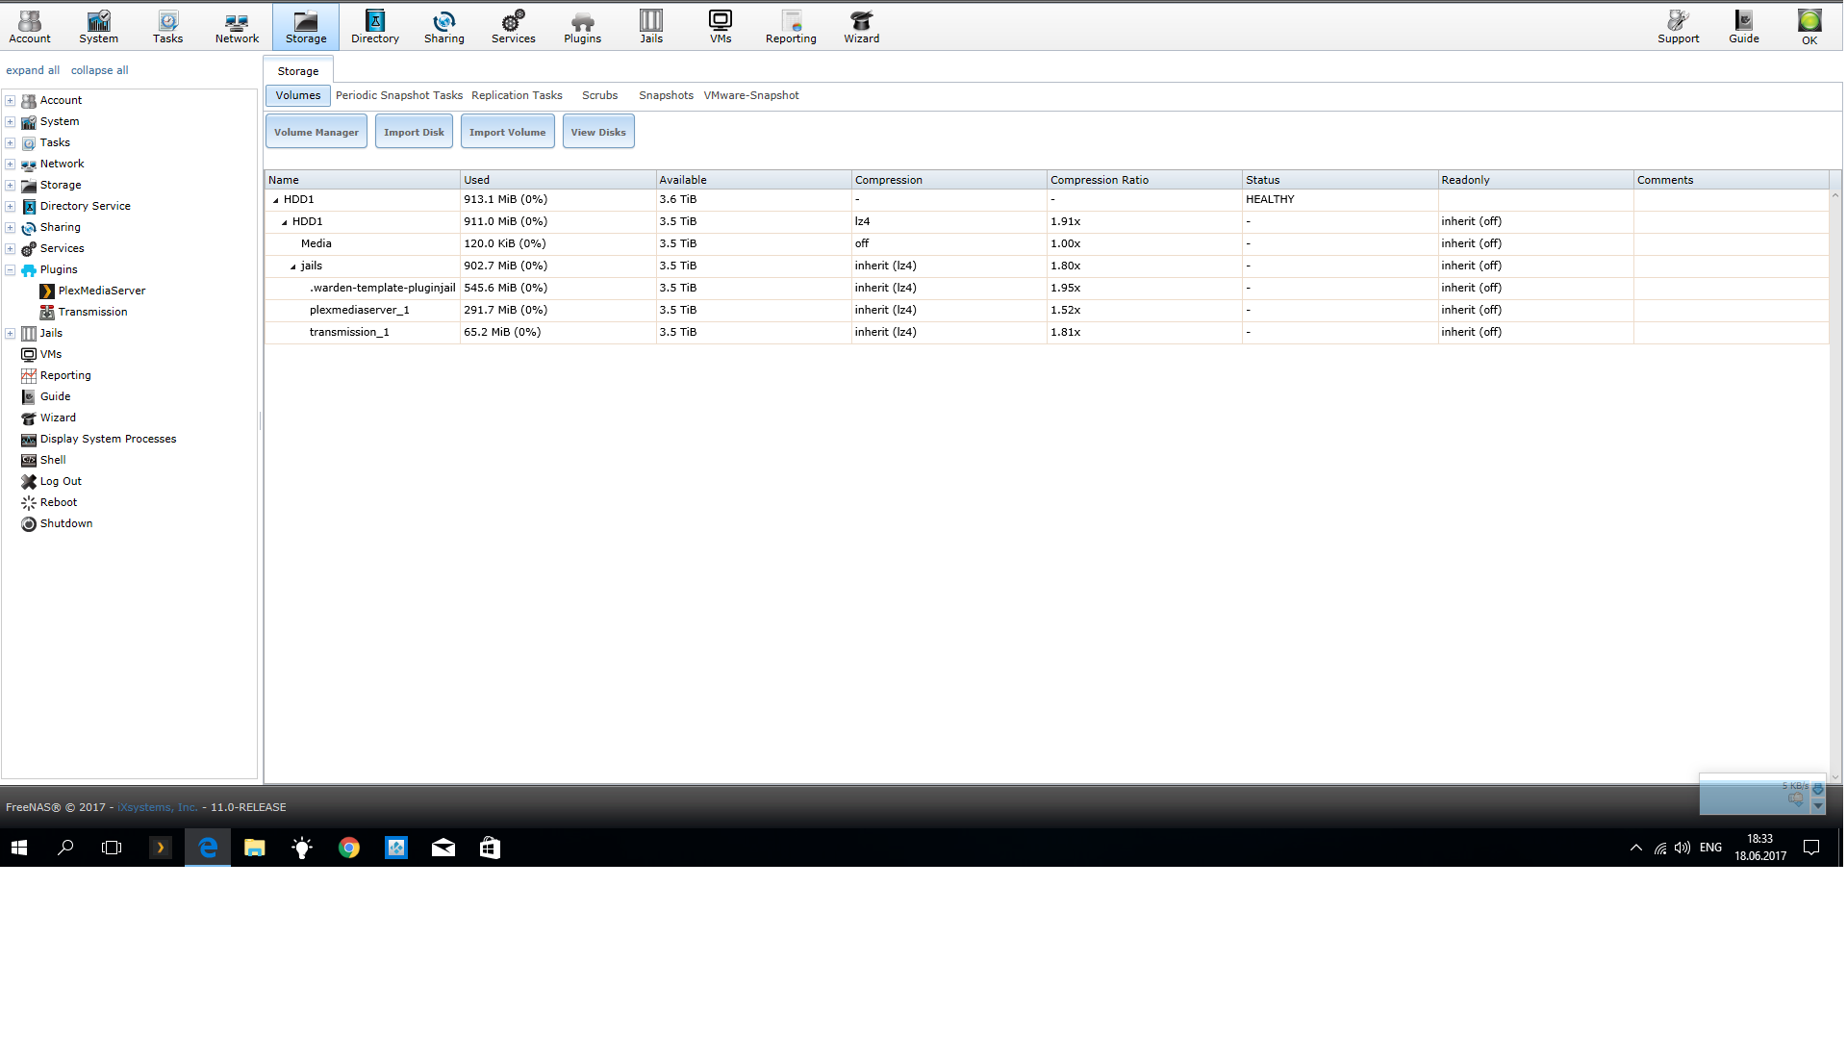Launch the Wizard hat icon

coord(861,26)
